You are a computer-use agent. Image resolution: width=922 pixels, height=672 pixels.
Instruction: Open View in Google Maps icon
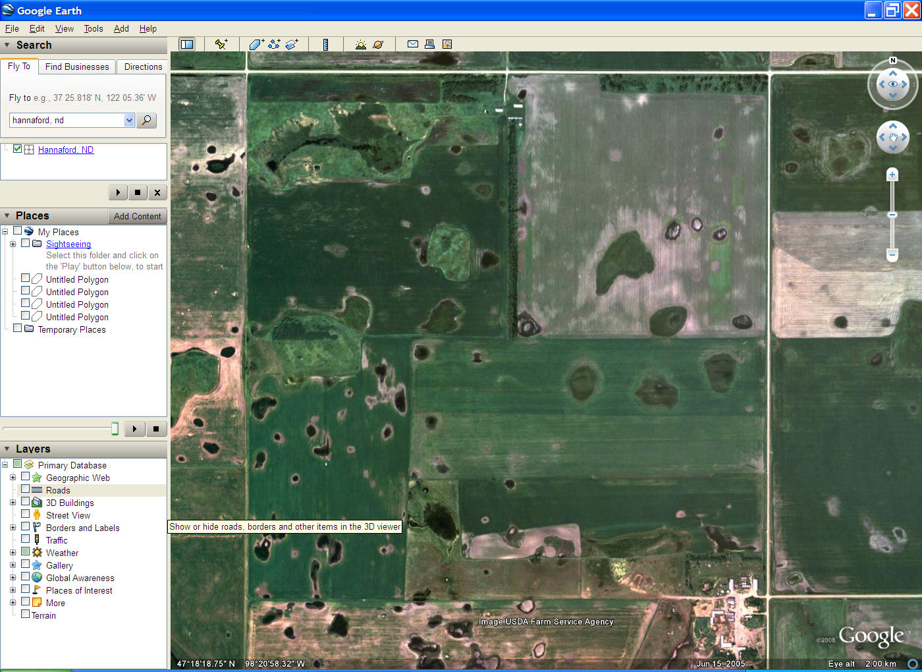click(447, 44)
